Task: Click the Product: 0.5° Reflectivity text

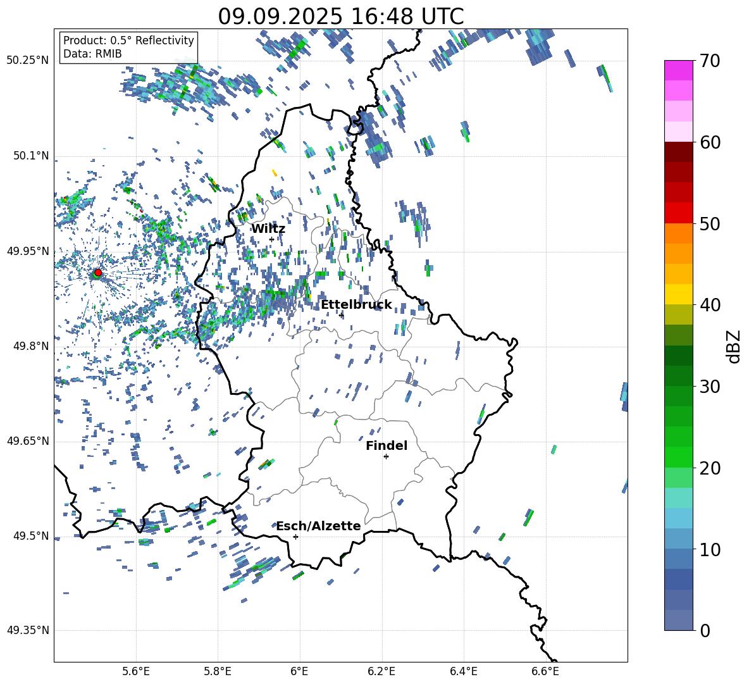Action: point(128,40)
